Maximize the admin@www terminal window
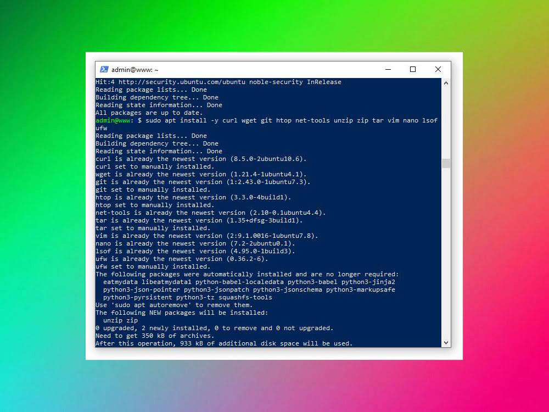 (413, 69)
